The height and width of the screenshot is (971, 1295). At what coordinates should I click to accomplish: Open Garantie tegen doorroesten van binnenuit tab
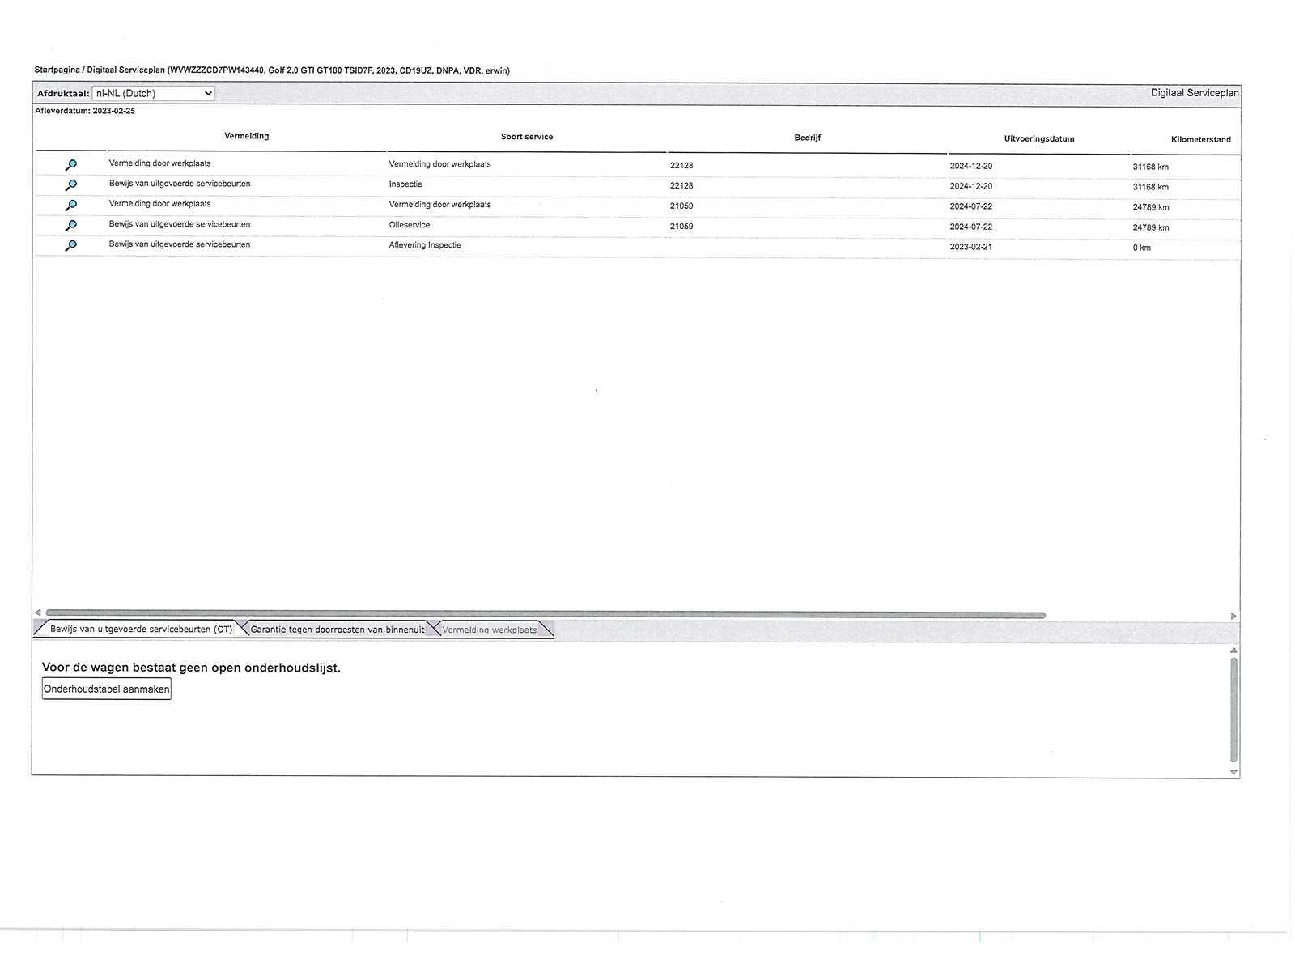tap(337, 630)
